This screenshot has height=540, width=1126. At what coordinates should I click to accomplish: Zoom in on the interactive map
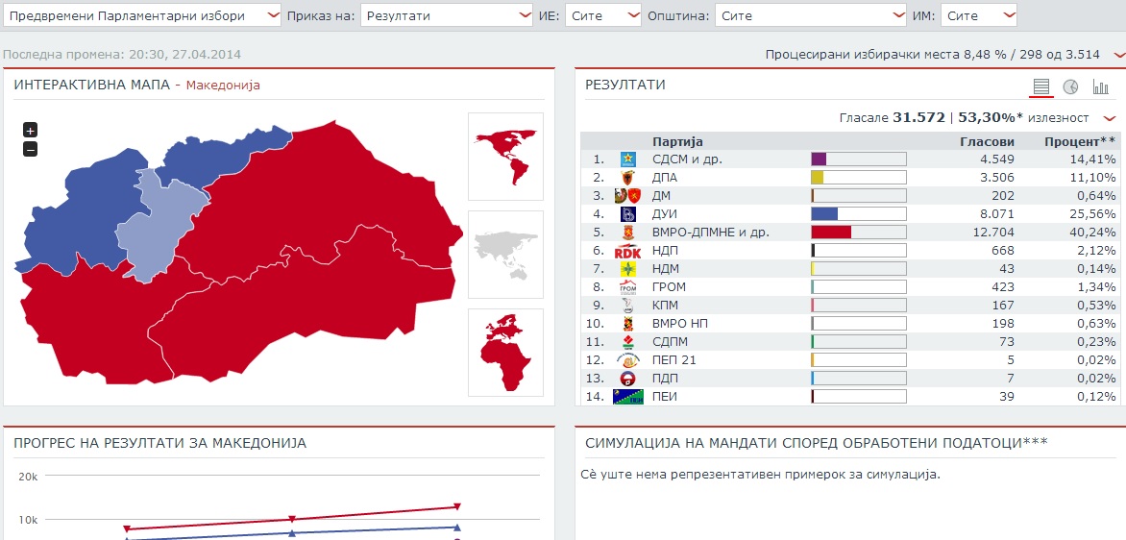point(30,130)
